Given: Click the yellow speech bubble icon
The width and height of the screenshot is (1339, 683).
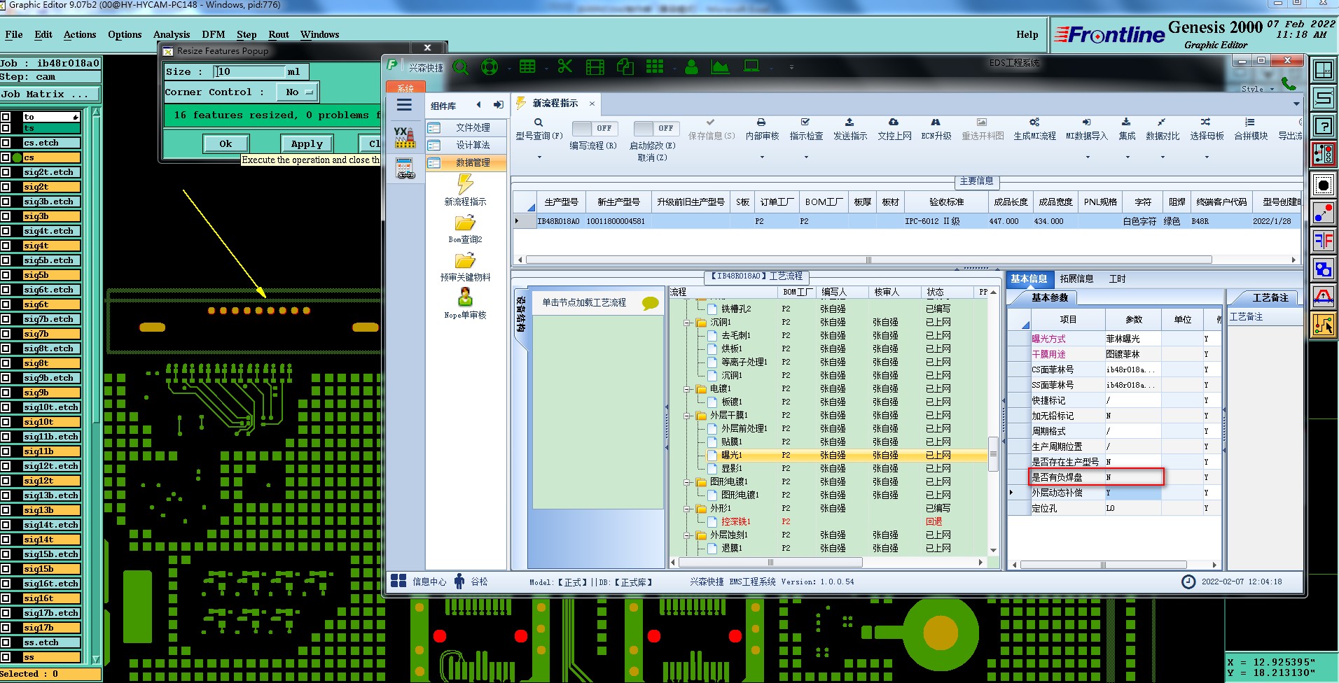Looking at the screenshot, I should coord(651,303).
